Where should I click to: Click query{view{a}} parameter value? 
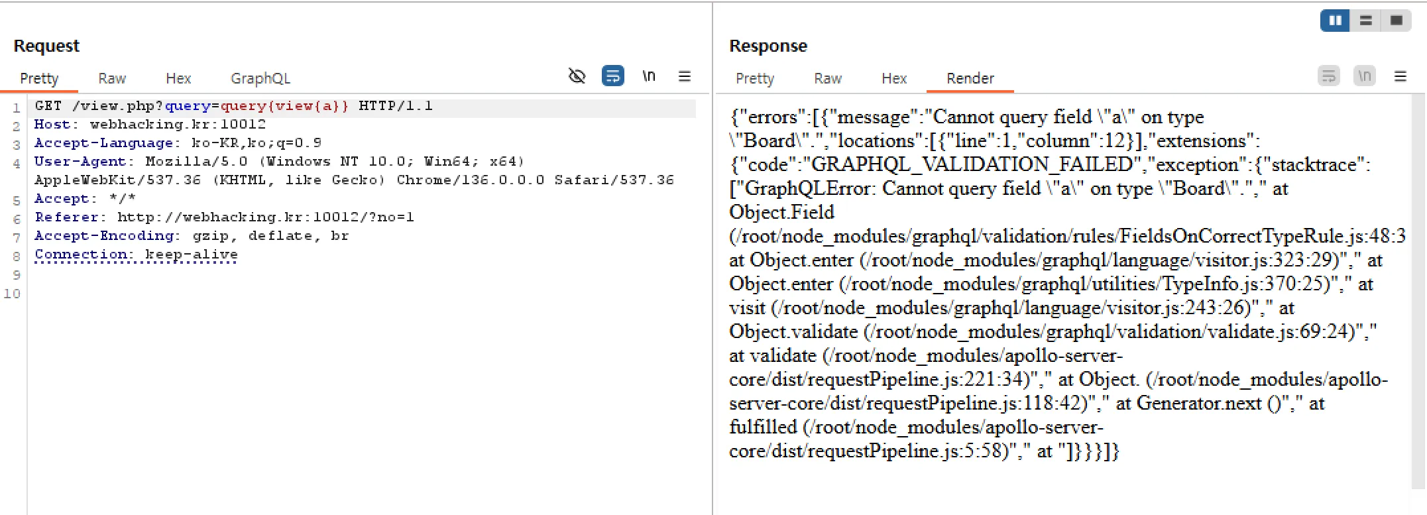tap(284, 106)
